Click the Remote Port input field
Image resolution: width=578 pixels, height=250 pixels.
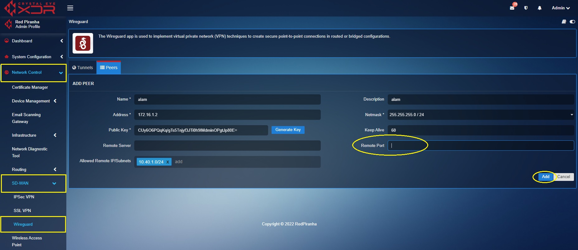pos(481,145)
